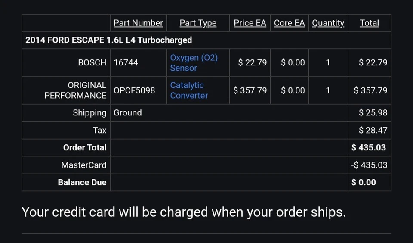
Task: Click the 2014 FORD ESCAPE vehicle heading
Action: pyautogui.click(x=108, y=40)
